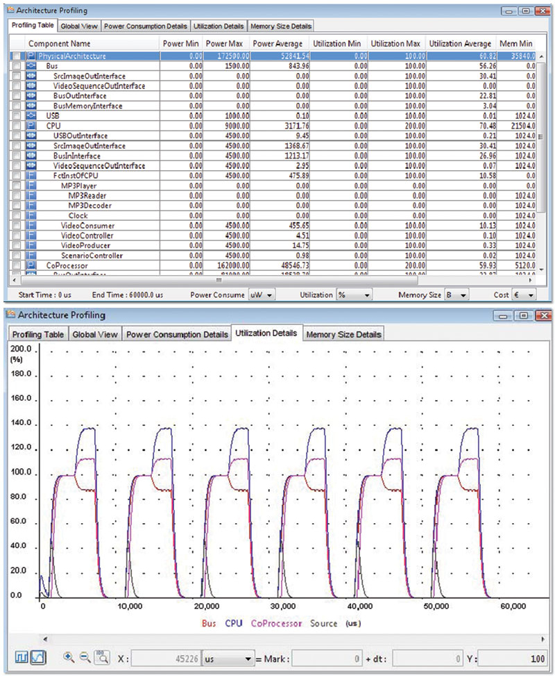
Task: Open Global View tab in top window
Action: (79, 26)
